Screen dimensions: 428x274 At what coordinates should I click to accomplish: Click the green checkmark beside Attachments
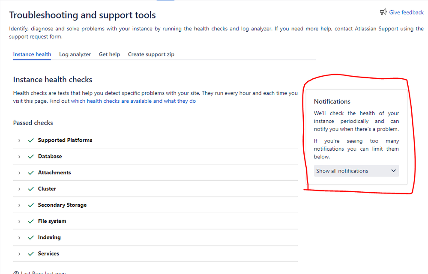[31, 173]
